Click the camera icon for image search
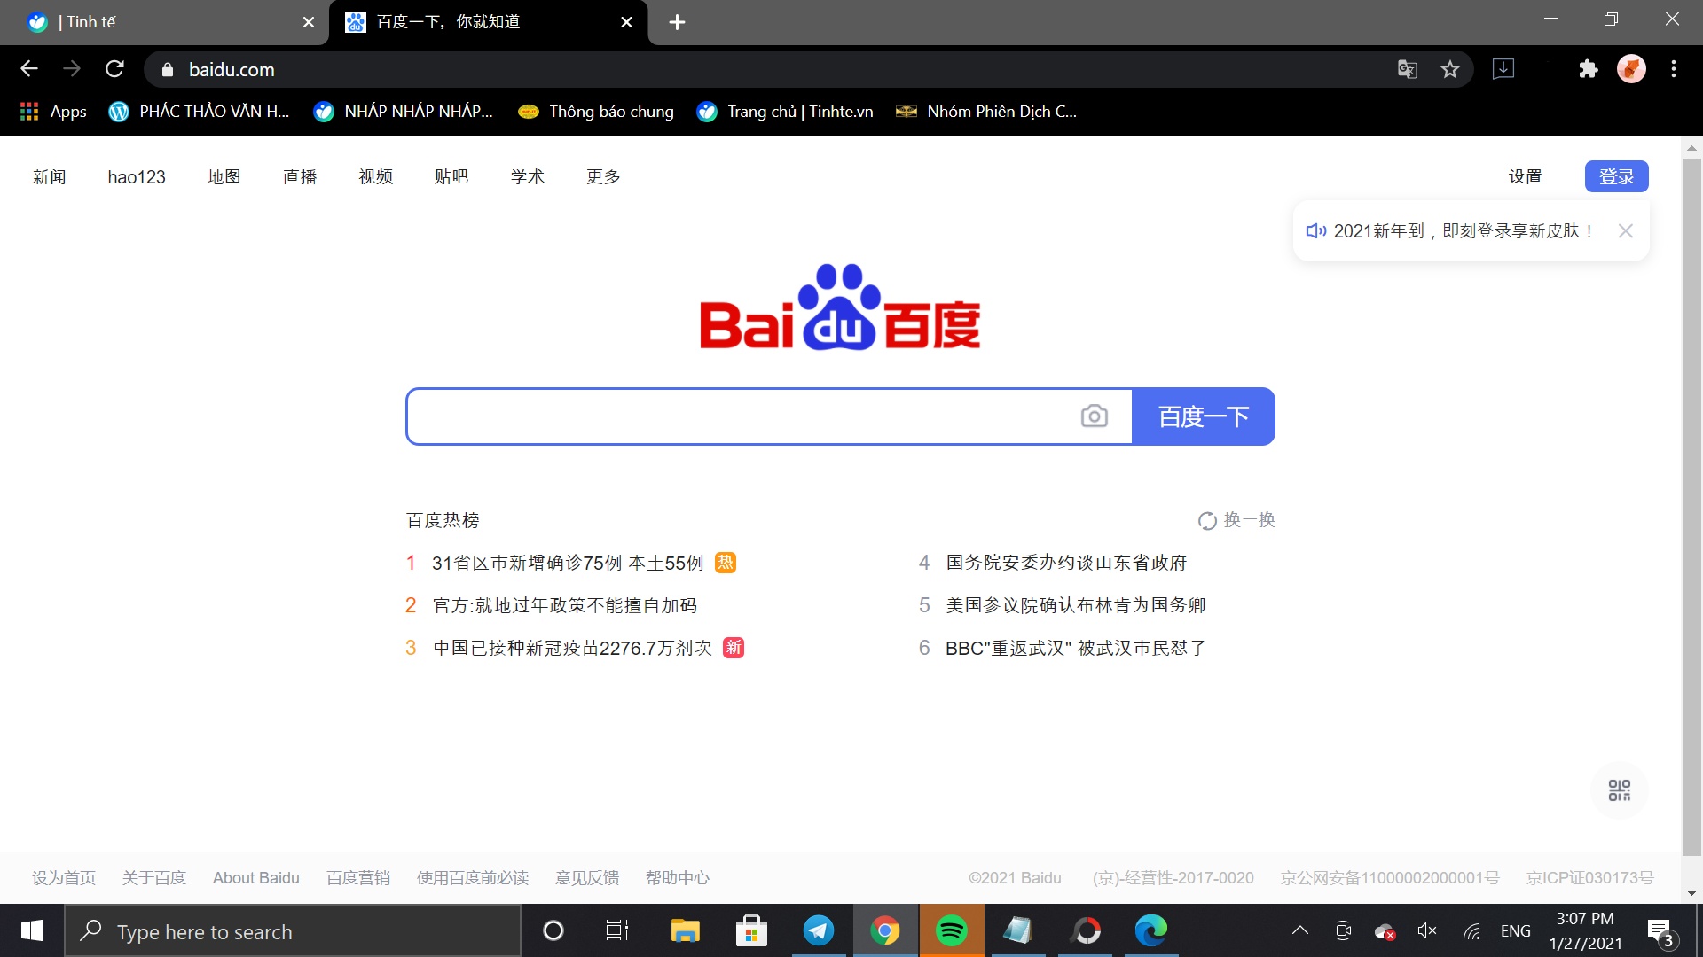 coord(1095,416)
